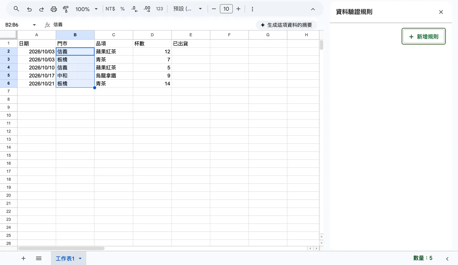Click the 已出貨 header cell
The image size is (458, 265).
click(191, 44)
